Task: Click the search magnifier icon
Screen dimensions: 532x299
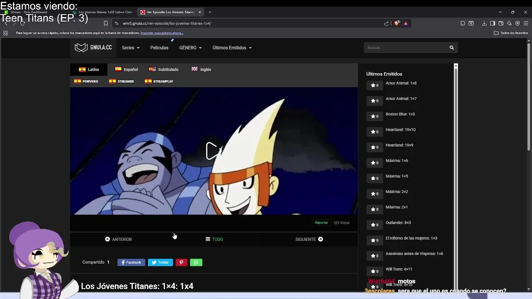Action: coord(451,48)
